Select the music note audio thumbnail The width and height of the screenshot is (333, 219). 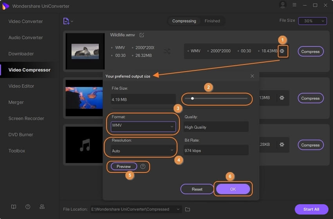click(84, 145)
